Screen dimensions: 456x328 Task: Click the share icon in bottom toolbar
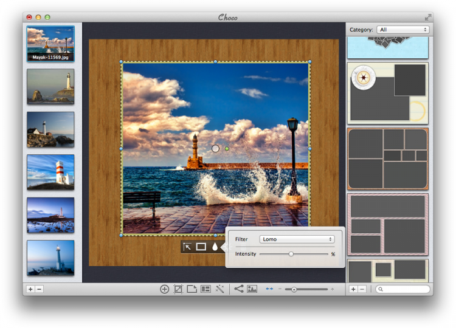(x=238, y=289)
